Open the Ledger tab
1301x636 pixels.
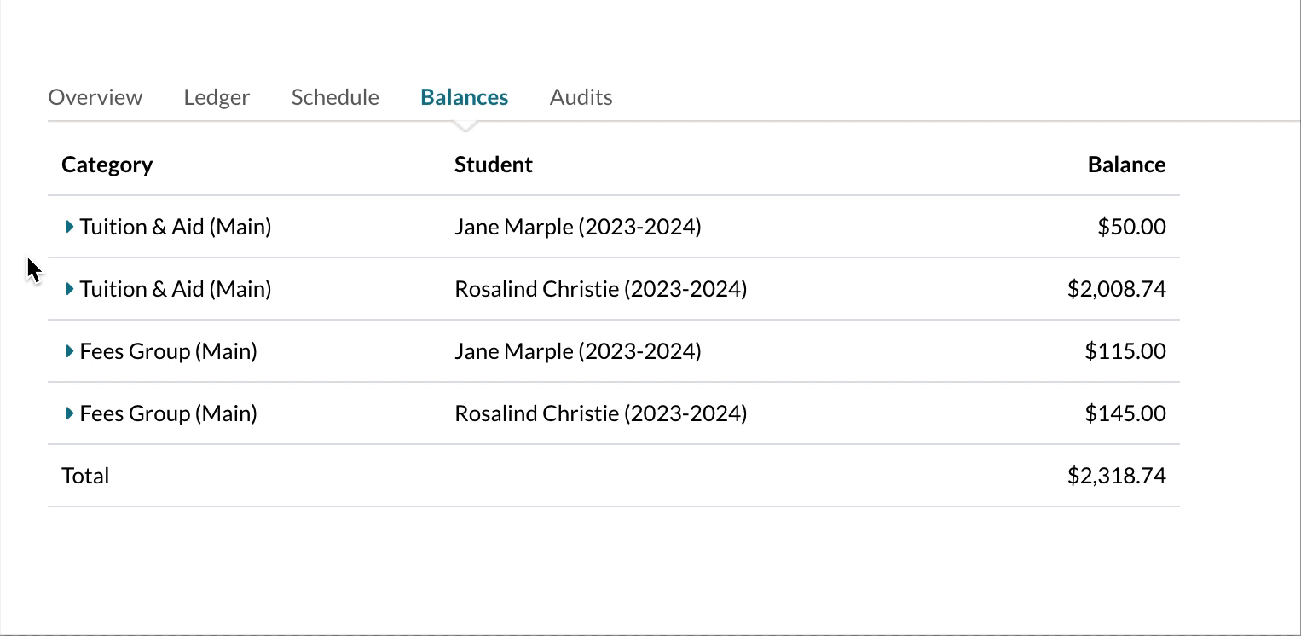[217, 97]
